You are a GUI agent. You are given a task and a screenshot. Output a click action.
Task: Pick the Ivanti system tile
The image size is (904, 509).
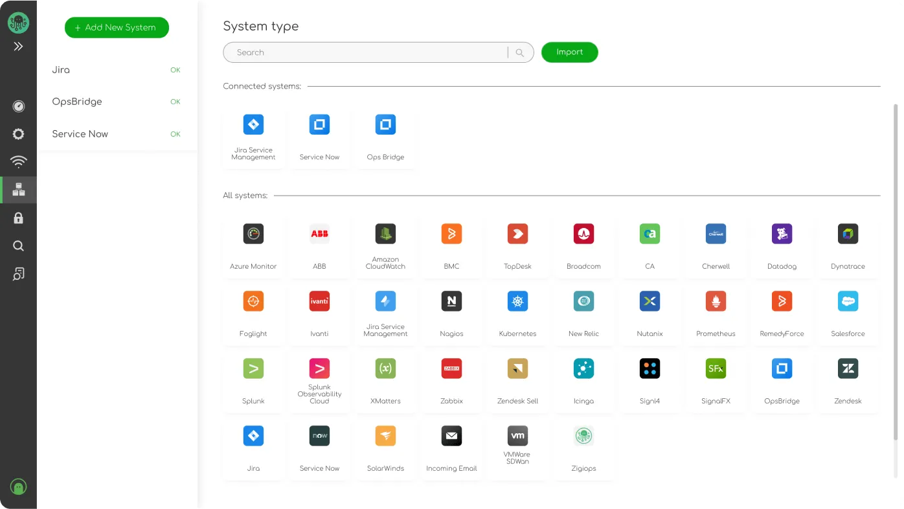pos(319,315)
